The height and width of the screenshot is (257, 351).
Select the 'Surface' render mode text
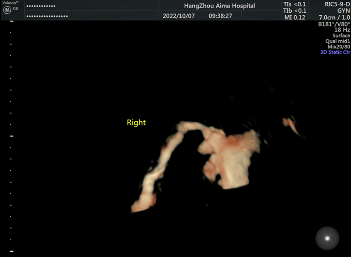click(x=341, y=35)
